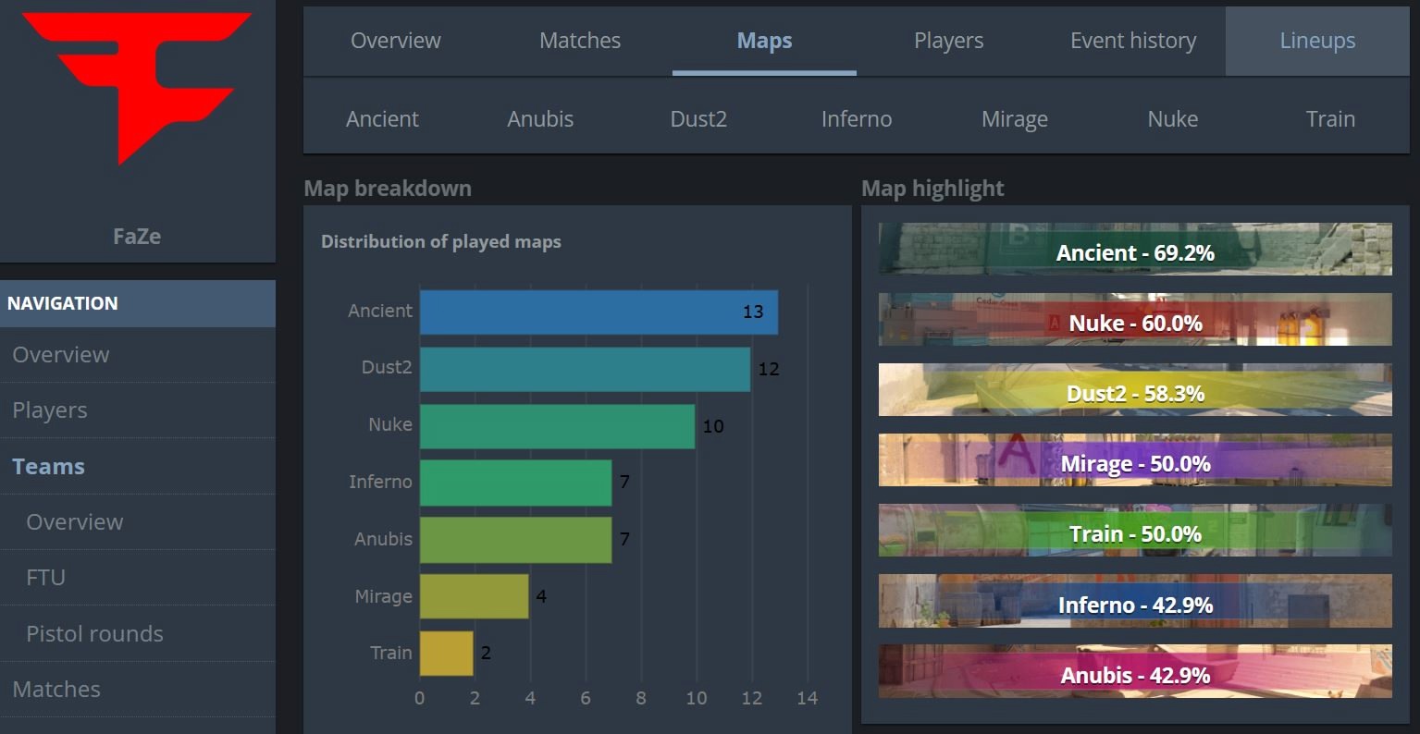Open the Players tab
This screenshot has width=1420, height=734.
pyautogui.click(x=948, y=41)
